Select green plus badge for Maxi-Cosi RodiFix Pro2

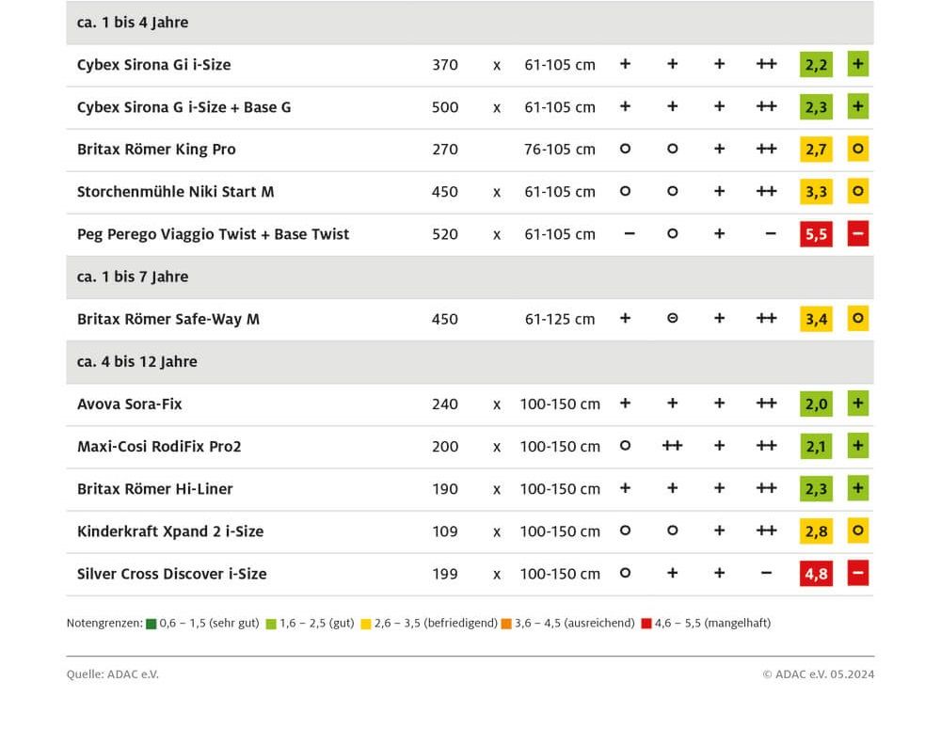click(857, 446)
